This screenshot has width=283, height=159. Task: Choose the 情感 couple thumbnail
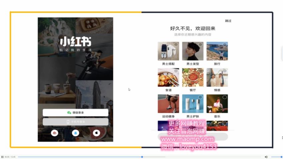(x=217, y=77)
